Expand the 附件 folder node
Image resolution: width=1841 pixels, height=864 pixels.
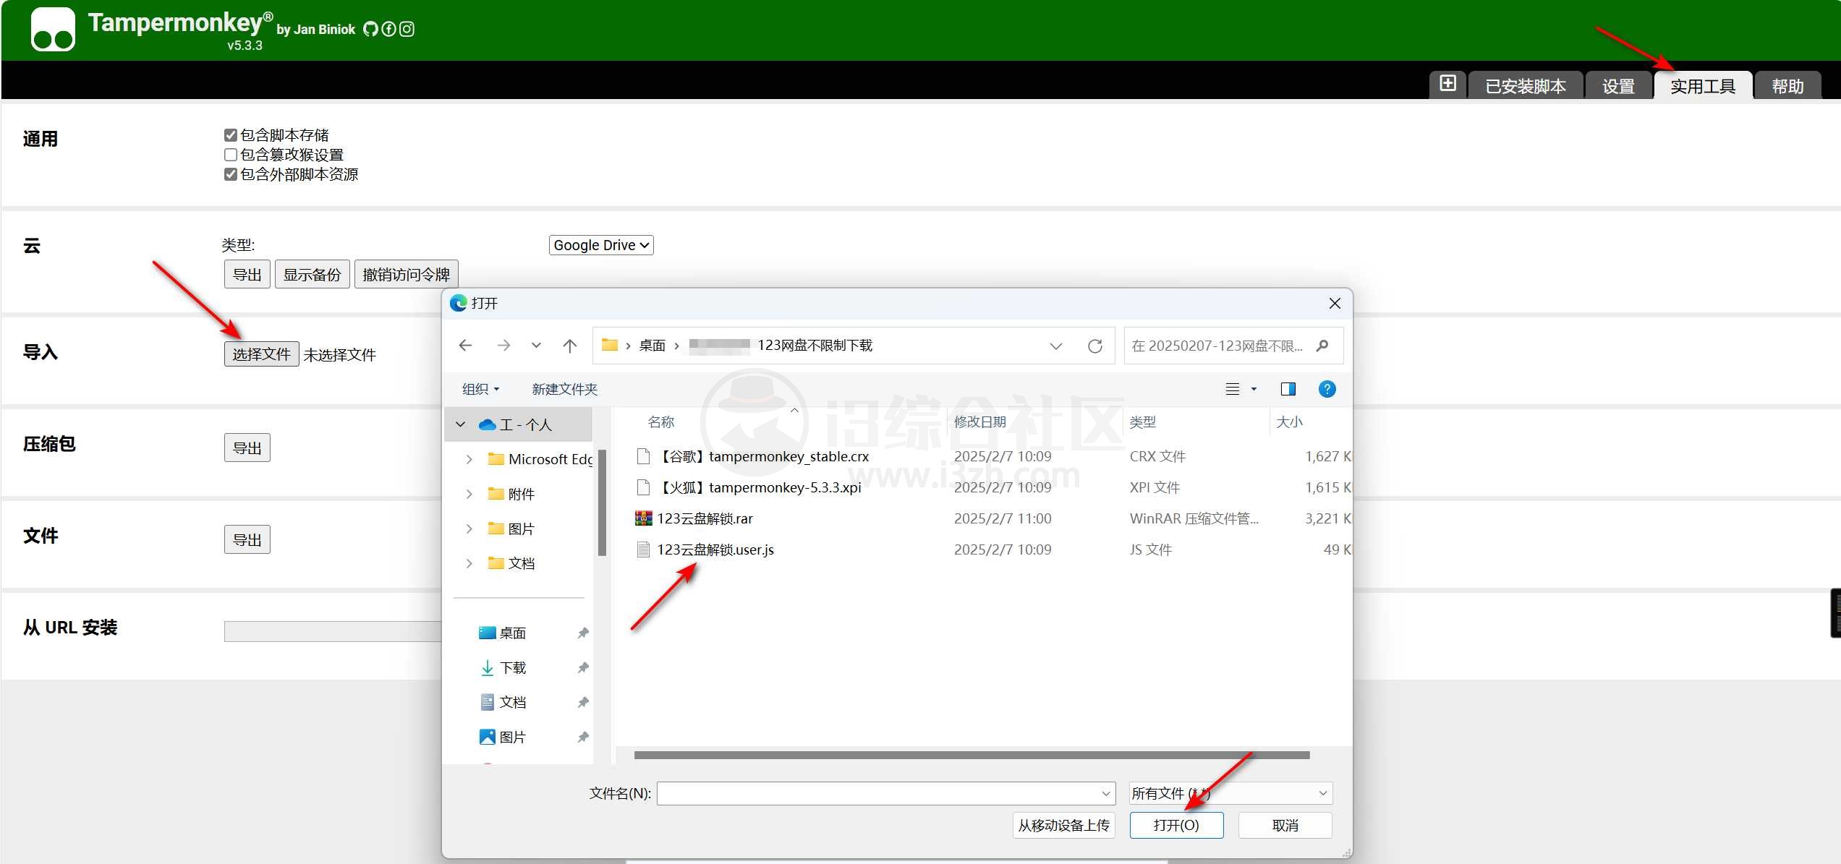[469, 494]
